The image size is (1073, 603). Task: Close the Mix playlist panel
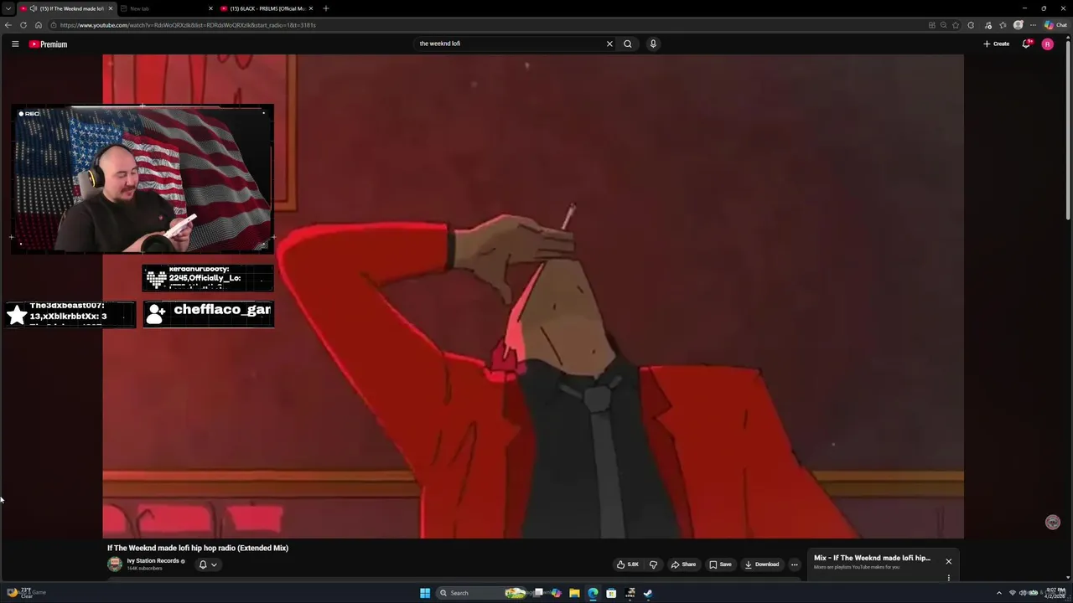click(949, 561)
